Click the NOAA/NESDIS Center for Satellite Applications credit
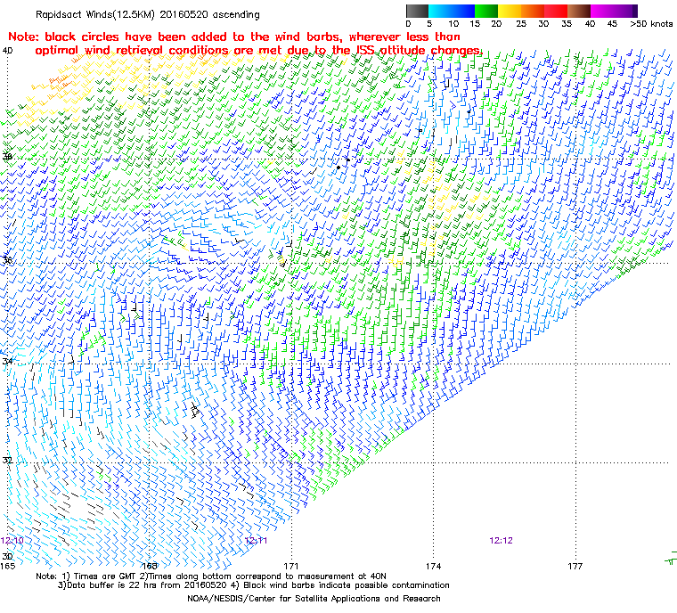 pyautogui.click(x=314, y=599)
